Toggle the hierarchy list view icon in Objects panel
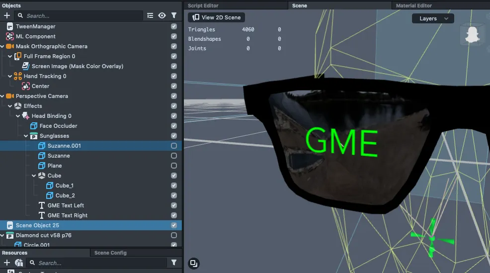490x273 pixels. point(150,15)
